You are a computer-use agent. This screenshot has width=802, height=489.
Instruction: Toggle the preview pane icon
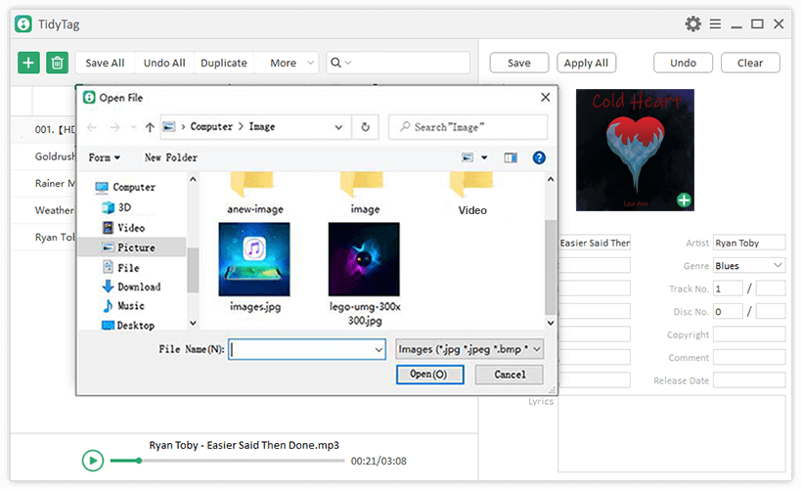click(510, 157)
